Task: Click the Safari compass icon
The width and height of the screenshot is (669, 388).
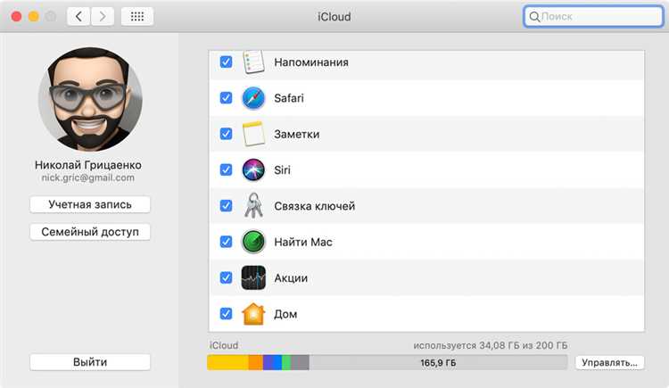Action: tap(253, 98)
